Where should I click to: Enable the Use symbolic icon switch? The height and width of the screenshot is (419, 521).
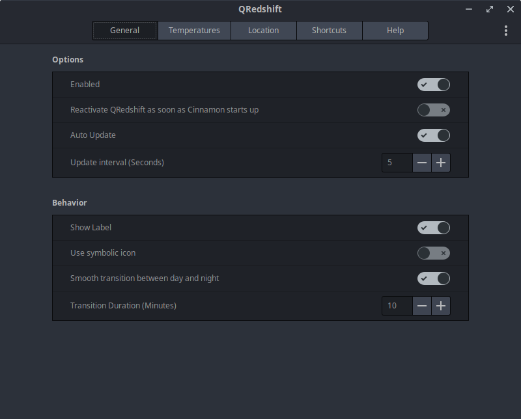[x=434, y=253]
